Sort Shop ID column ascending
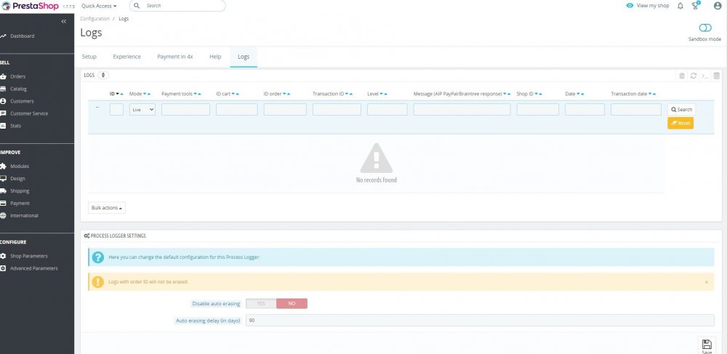Viewport: 727px width, 354px height. point(541,94)
